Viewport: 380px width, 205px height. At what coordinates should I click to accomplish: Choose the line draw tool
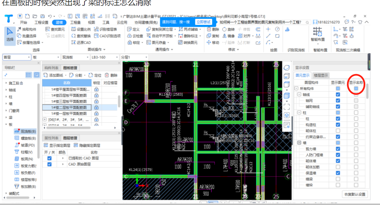point(268,36)
